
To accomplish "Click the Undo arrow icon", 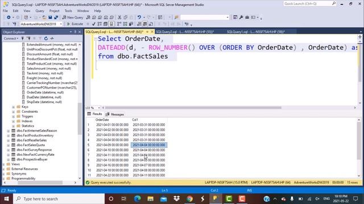I will [139, 18].
